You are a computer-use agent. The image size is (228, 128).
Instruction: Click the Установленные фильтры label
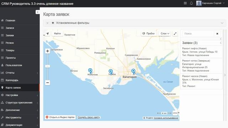tap(73, 23)
